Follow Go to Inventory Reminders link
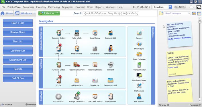This screenshot has height=107, width=202. tap(180, 38)
